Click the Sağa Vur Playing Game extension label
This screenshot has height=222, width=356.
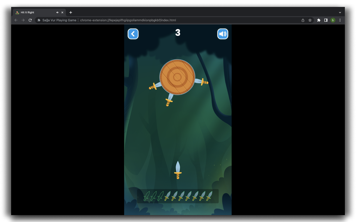click(59, 20)
